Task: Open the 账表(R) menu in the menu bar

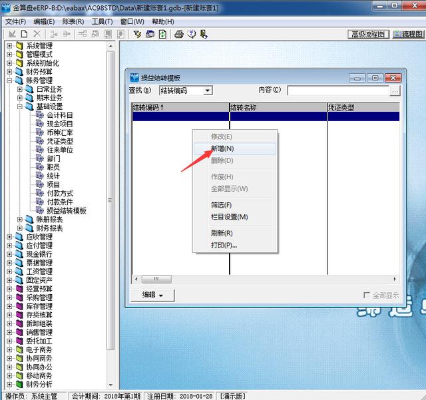Action: click(x=73, y=21)
